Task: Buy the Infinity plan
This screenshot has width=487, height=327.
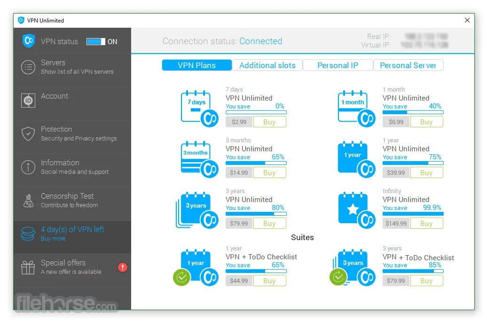Action: click(426, 223)
